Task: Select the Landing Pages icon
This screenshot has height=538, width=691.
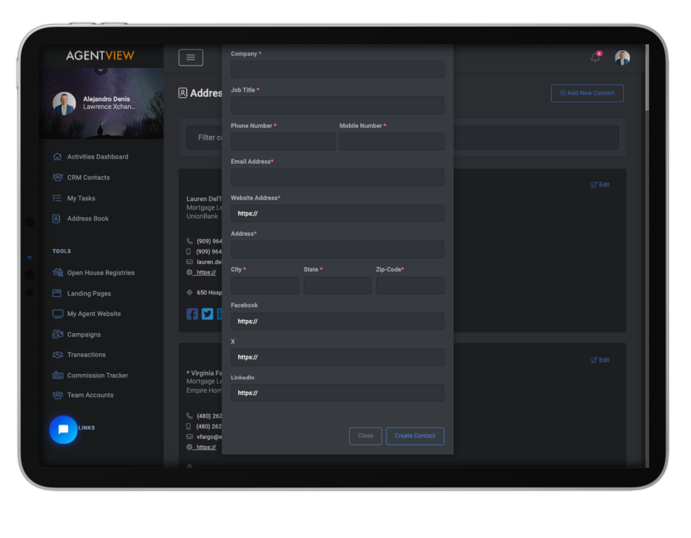Action: 57,293
